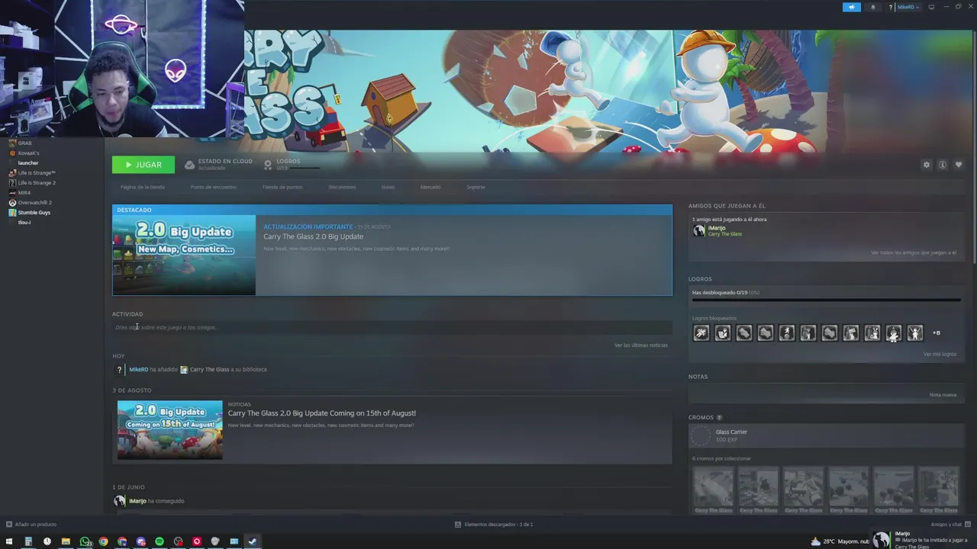Open the notifications bell icon

[x=873, y=7]
